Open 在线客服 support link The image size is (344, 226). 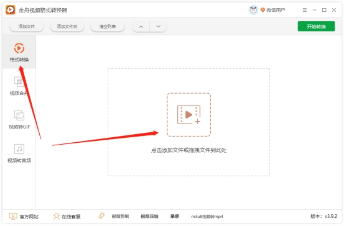pos(71,217)
